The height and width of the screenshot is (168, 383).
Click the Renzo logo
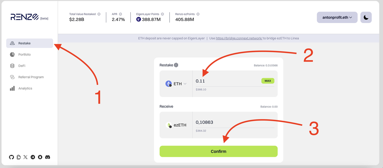pos(25,17)
